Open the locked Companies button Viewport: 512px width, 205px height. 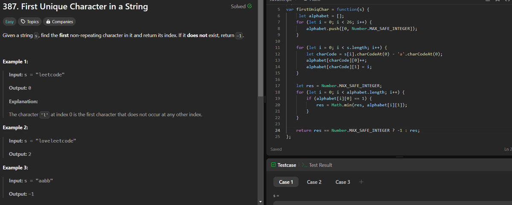coord(59,21)
